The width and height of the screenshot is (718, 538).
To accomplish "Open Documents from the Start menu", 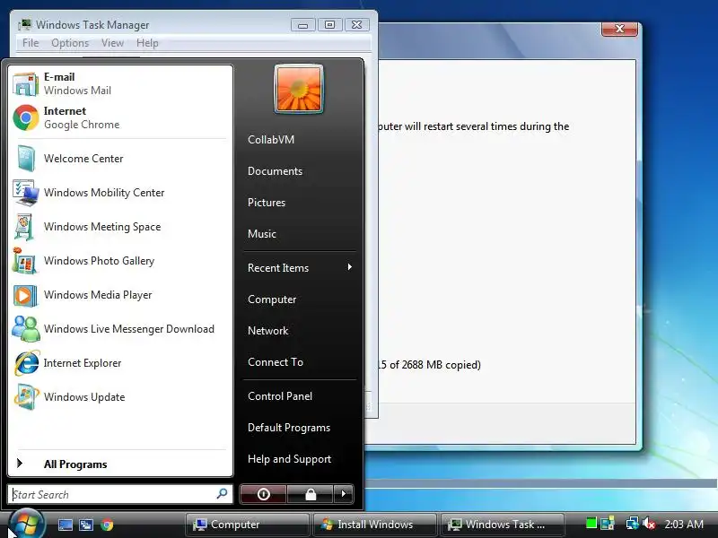I will point(276,171).
